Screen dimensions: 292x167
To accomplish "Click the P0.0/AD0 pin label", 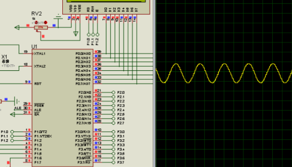I will coord(83,54).
